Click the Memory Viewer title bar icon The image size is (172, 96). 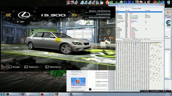click(110, 5)
